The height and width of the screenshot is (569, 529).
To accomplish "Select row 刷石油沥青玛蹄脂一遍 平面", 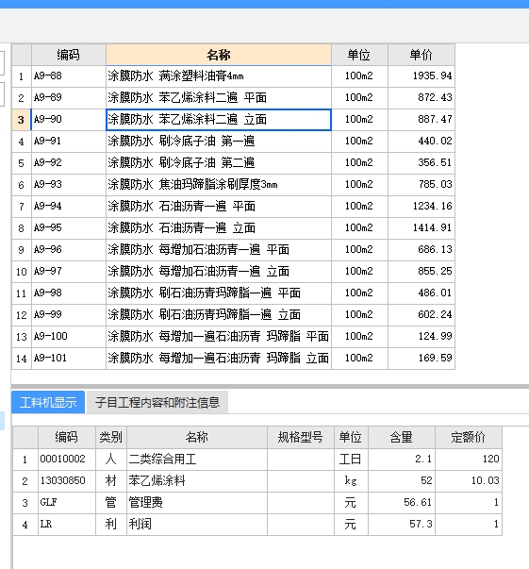I will [x=219, y=293].
